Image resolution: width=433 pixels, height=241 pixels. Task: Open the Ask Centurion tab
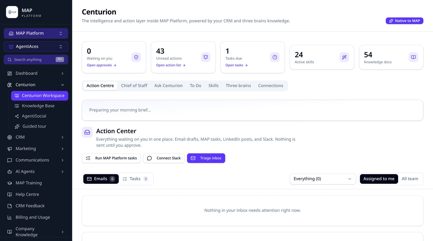tap(168, 86)
